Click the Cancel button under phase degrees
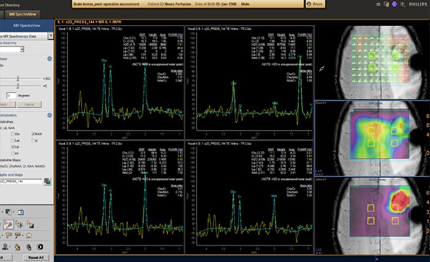Viewport: 430px width, 262px height. point(29,104)
